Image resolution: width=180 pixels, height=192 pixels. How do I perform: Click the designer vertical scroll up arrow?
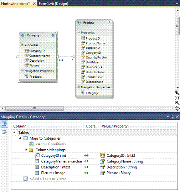(178, 11)
